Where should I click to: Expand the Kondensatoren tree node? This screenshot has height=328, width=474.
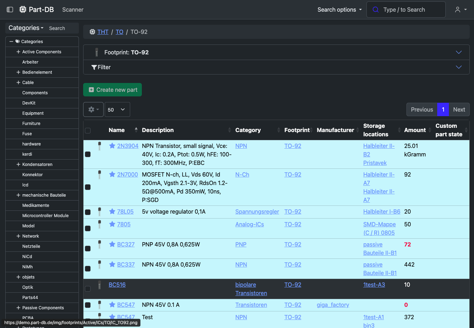tap(18, 164)
